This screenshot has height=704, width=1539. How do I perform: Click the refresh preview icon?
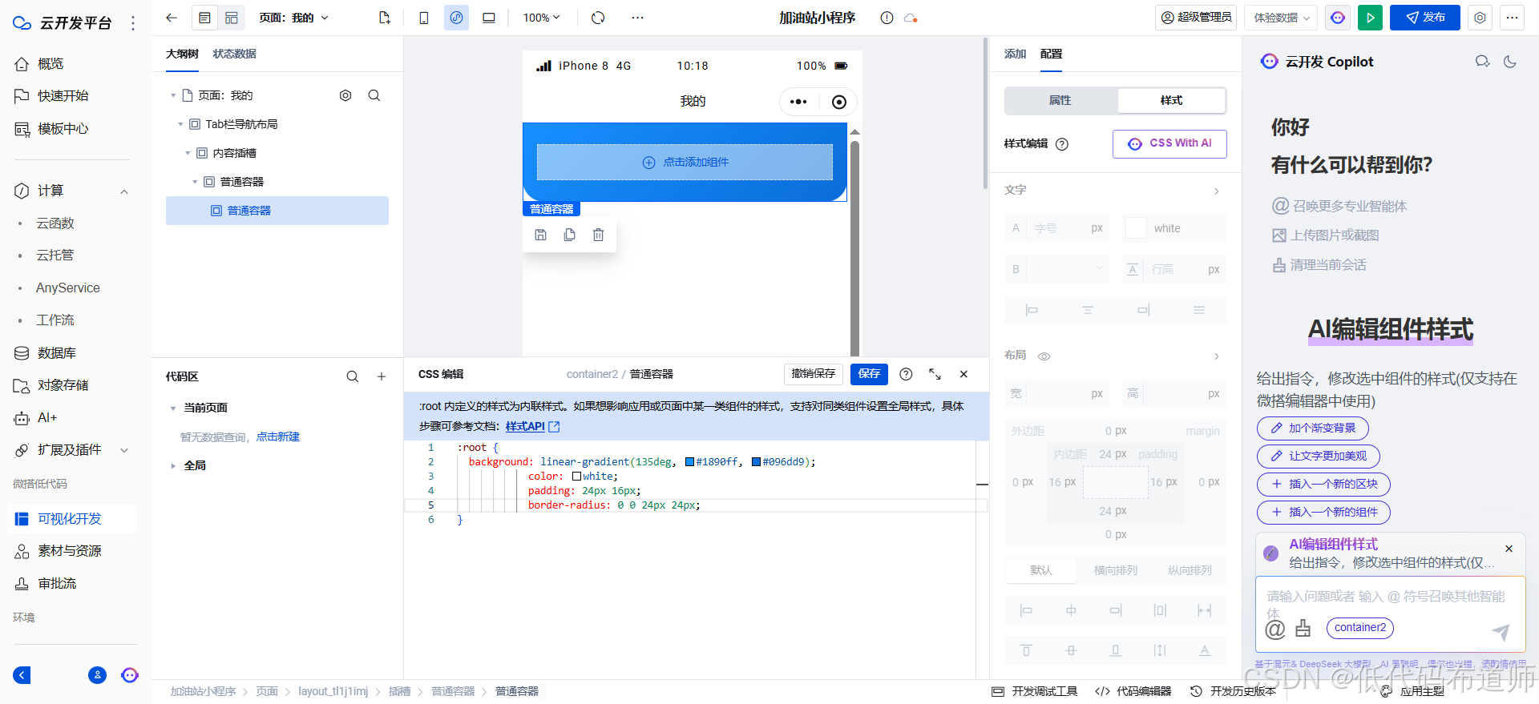598,18
